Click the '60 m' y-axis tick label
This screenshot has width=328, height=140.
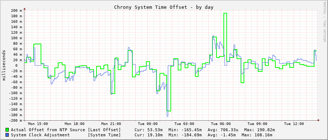click(17, 49)
